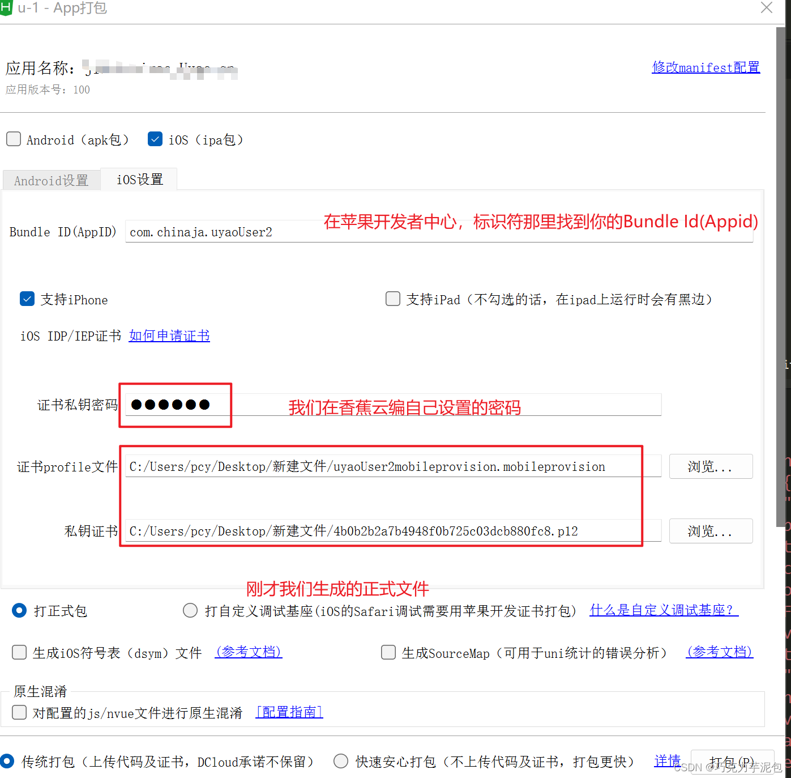Select the 快速安心打包 radio button

coord(341,761)
